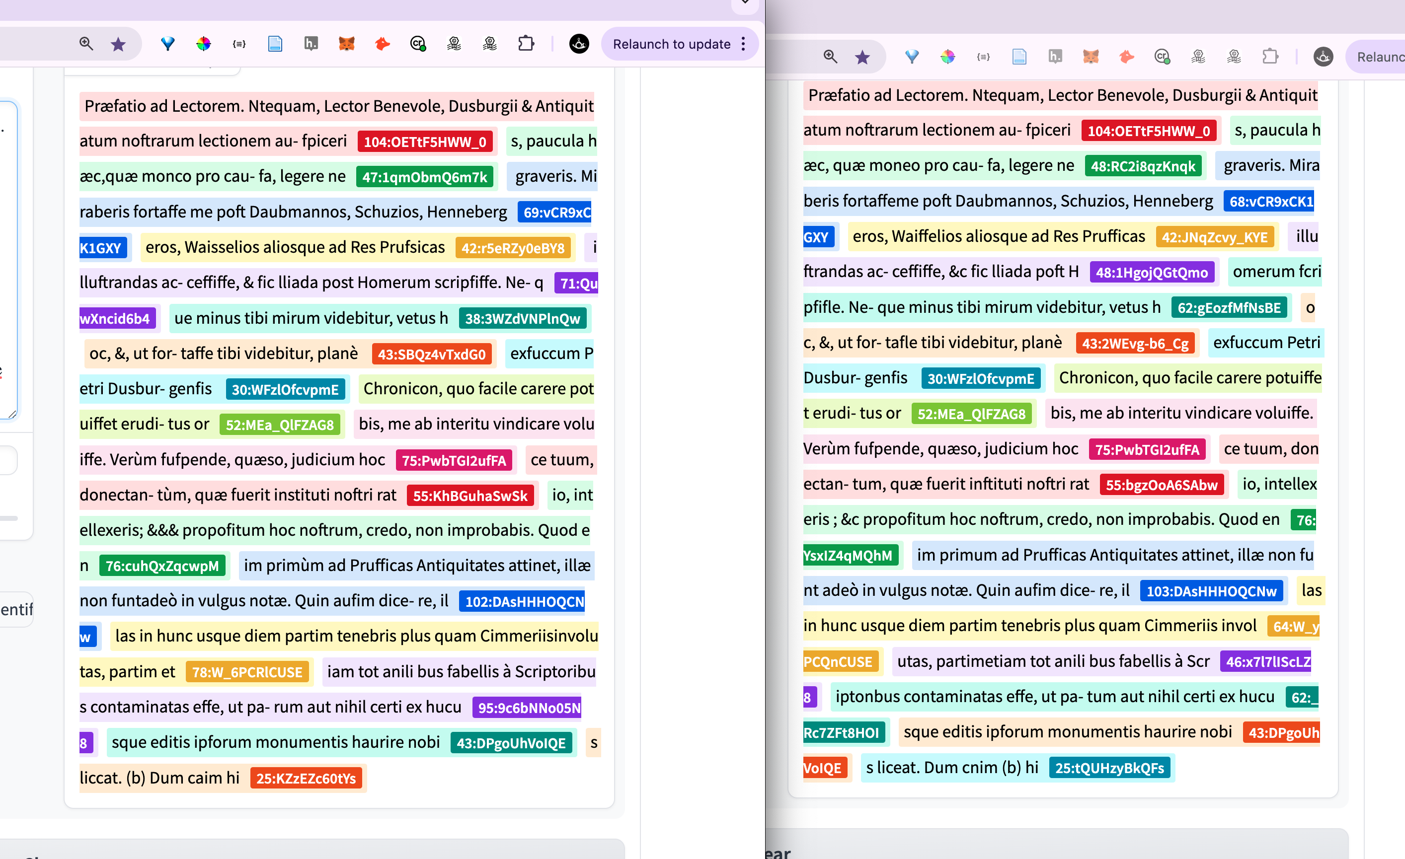Click the zoom magnifier icon in left window
The image size is (1405, 859).
(x=86, y=43)
